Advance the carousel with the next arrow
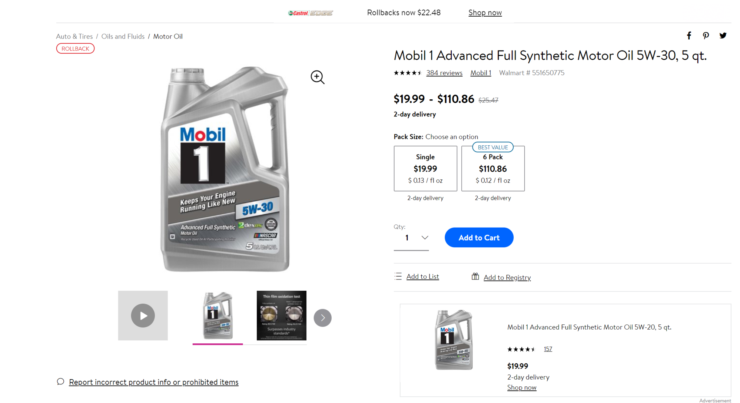This screenshot has width=740, height=403. (x=322, y=317)
